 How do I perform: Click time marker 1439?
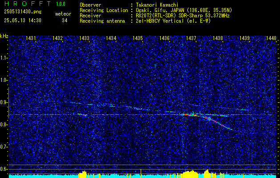click(x=244, y=38)
